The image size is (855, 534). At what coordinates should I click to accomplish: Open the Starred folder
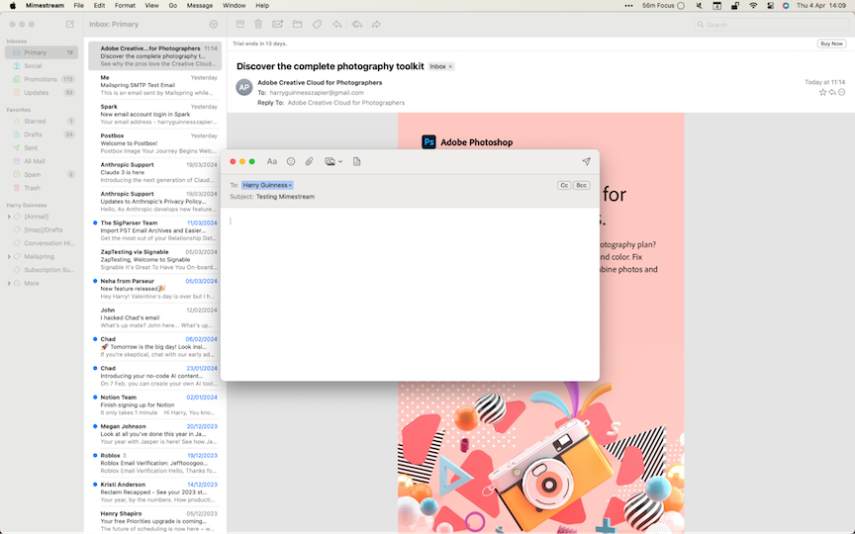tap(42, 121)
